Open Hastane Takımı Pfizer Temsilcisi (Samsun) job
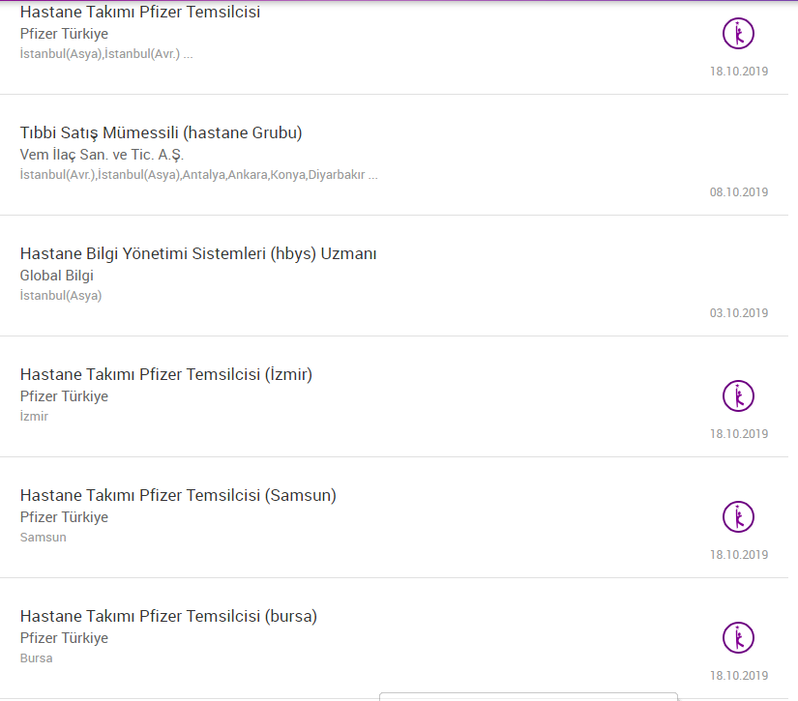The height and width of the screenshot is (701, 798). tap(178, 496)
